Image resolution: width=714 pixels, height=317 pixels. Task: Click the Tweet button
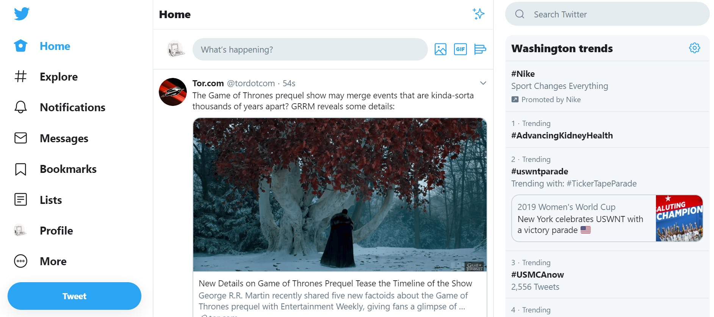[74, 296]
